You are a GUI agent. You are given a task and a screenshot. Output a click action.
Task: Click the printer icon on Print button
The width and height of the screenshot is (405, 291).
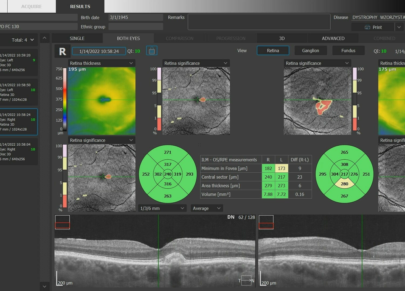367,27
